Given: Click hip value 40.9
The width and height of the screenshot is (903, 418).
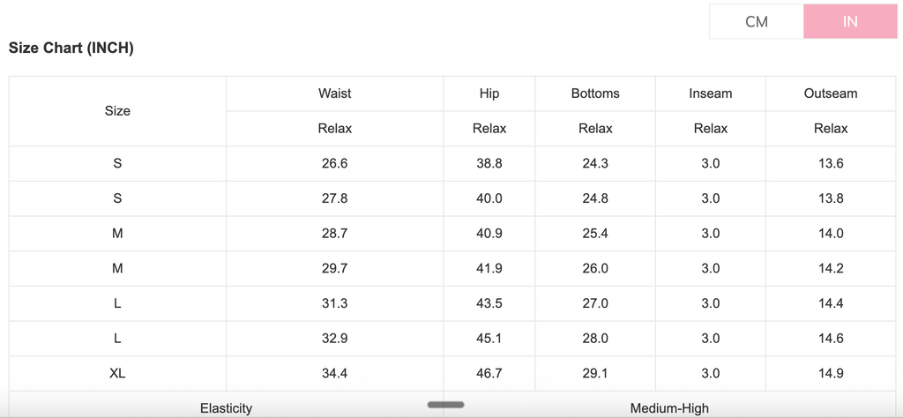Looking at the screenshot, I should point(489,234).
